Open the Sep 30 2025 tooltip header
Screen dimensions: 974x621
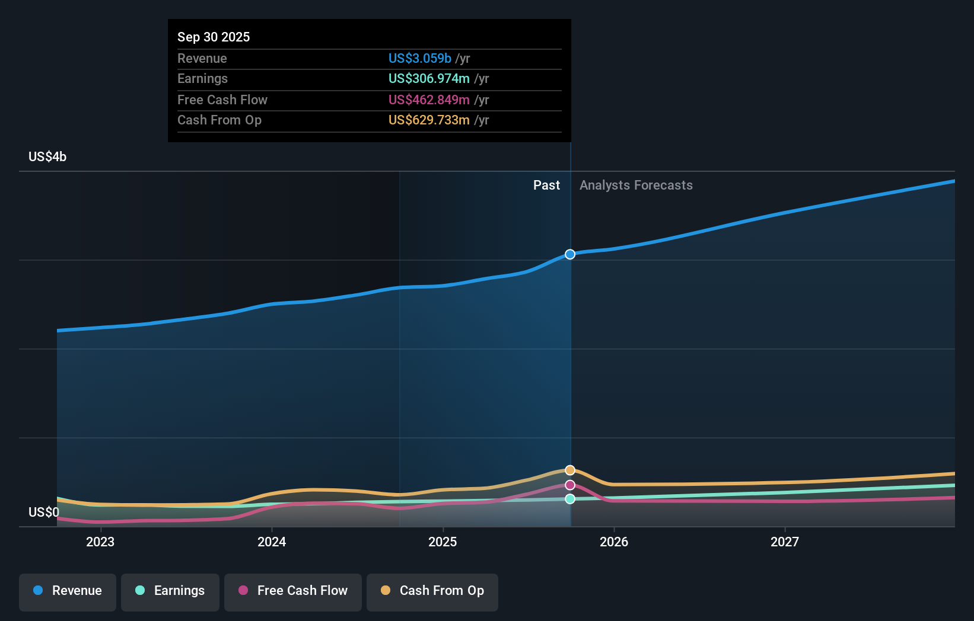214,37
